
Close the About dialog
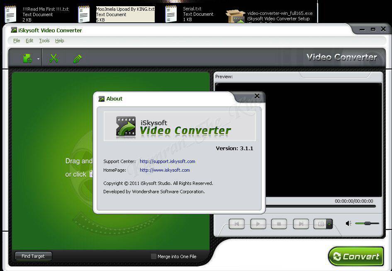point(257,96)
